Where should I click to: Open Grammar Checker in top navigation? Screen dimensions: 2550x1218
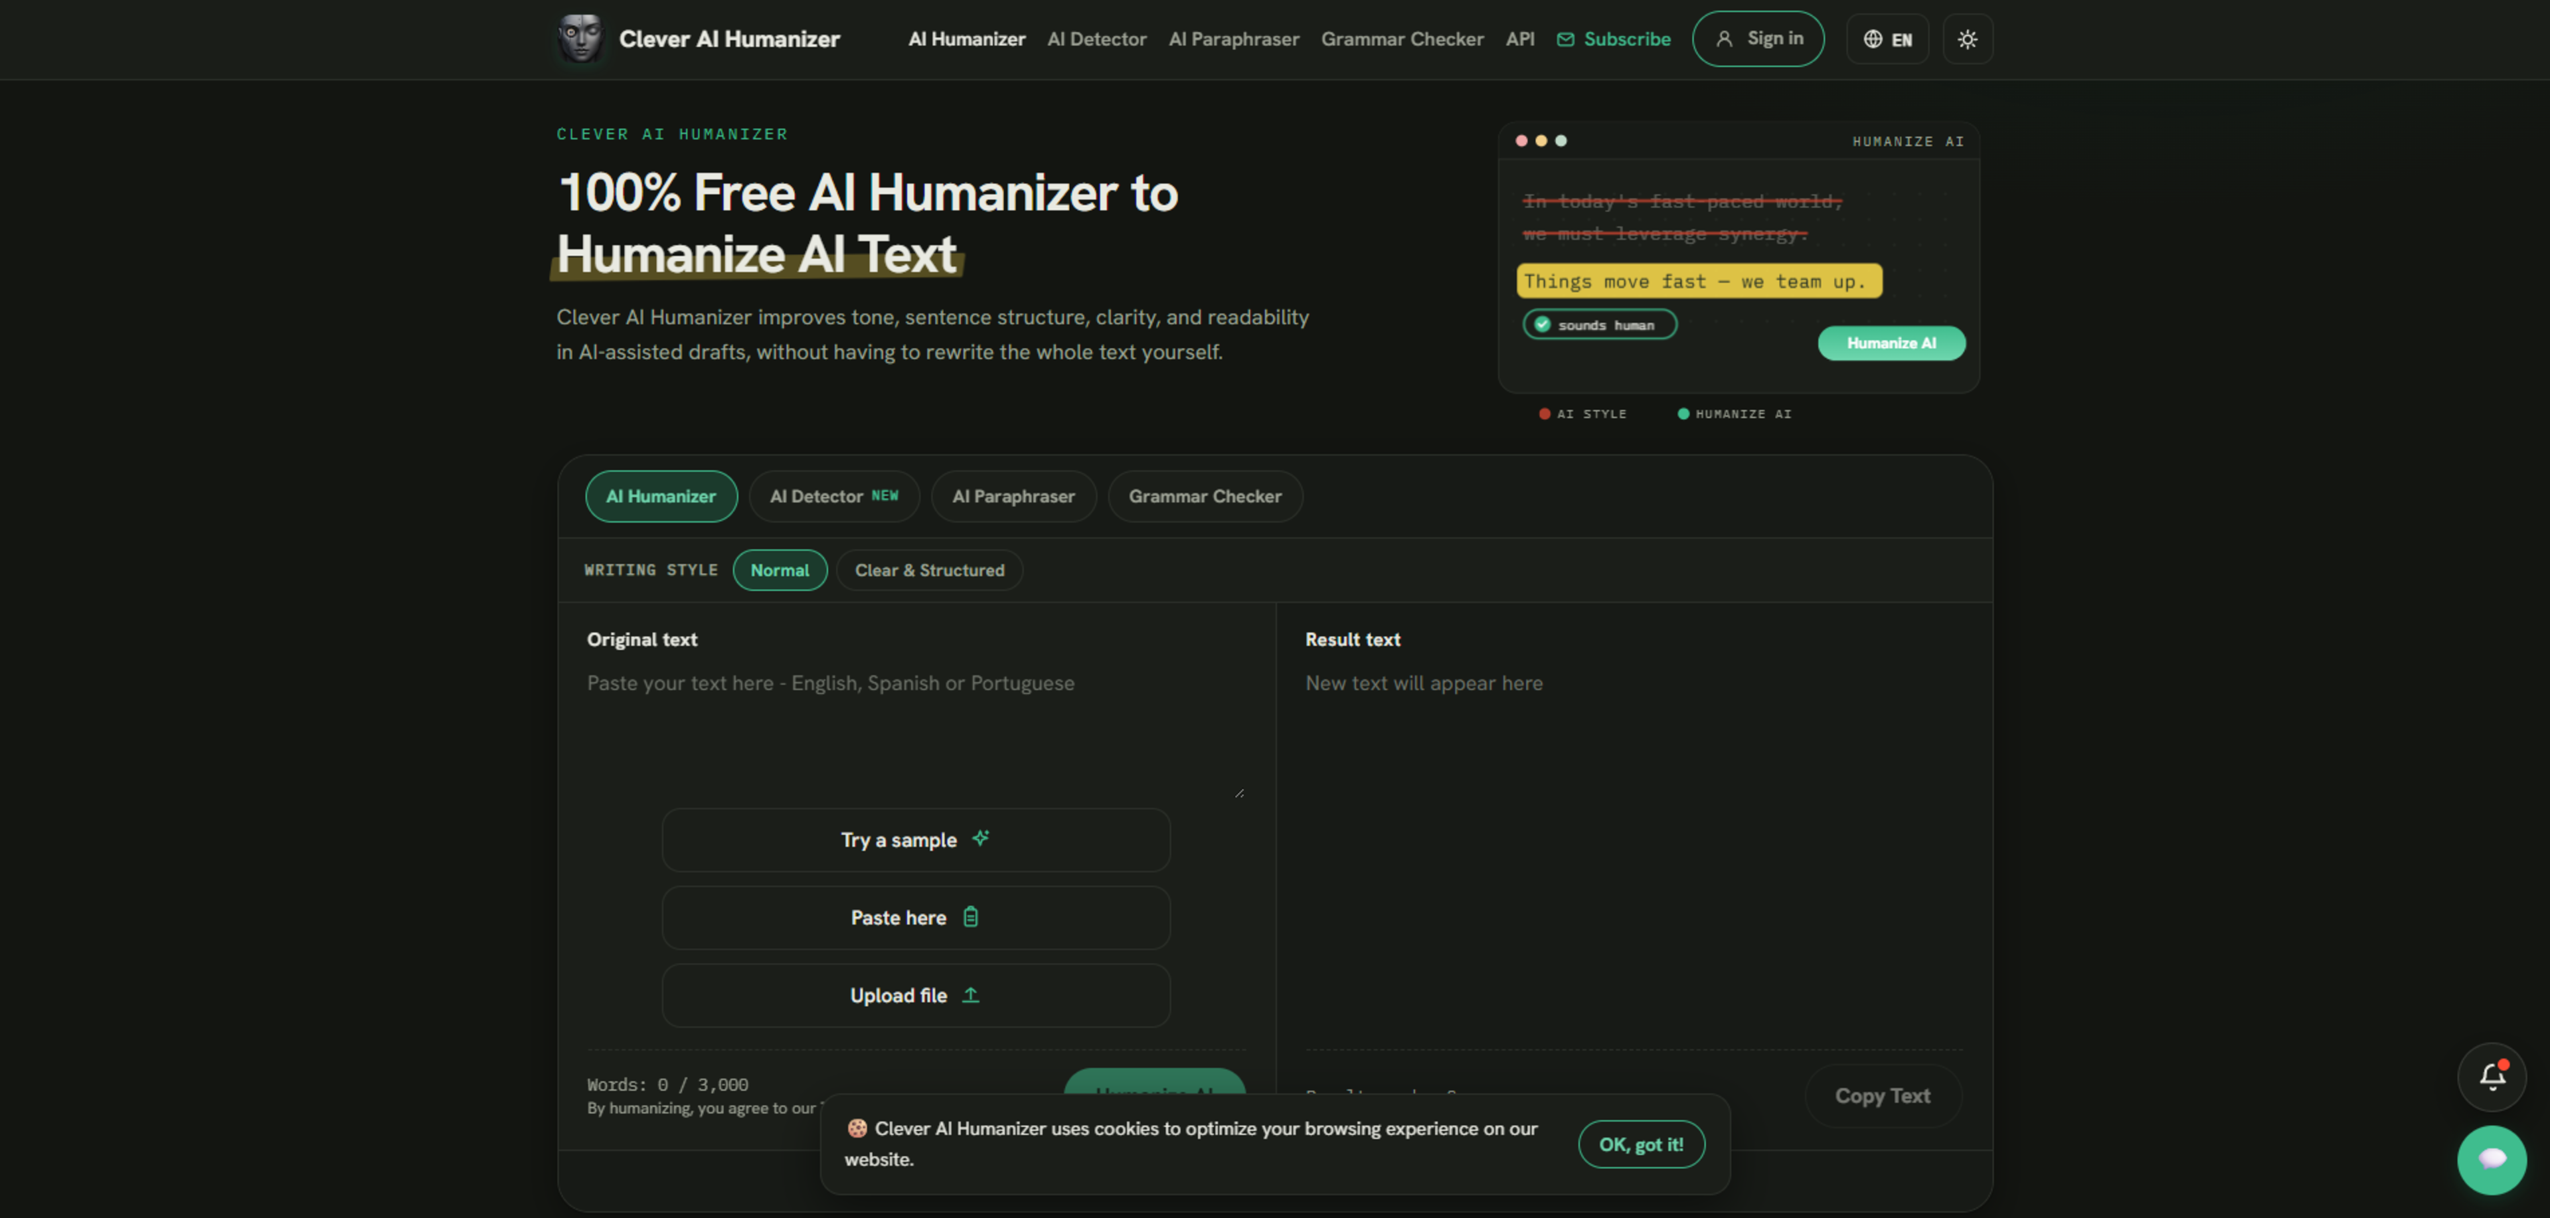tap(1402, 40)
